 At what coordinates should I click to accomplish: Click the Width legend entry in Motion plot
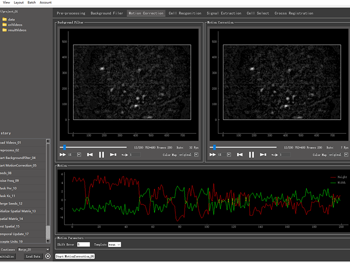click(338, 182)
